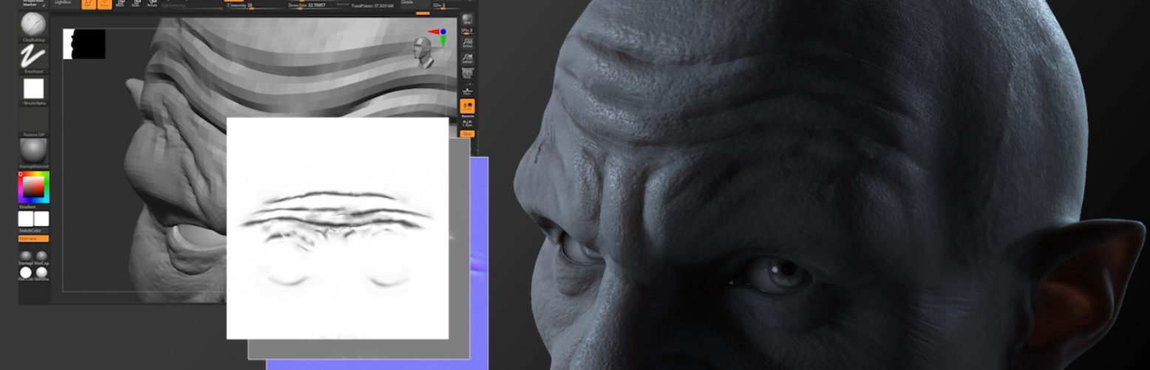Click the orange Qvyz rotation-axis button
This screenshot has width=1150, height=370.
[x=467, y=134]
